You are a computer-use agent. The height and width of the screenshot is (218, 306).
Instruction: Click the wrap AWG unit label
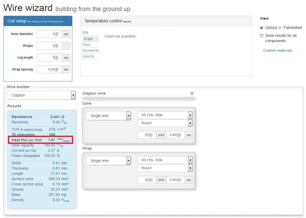[161, 180]
